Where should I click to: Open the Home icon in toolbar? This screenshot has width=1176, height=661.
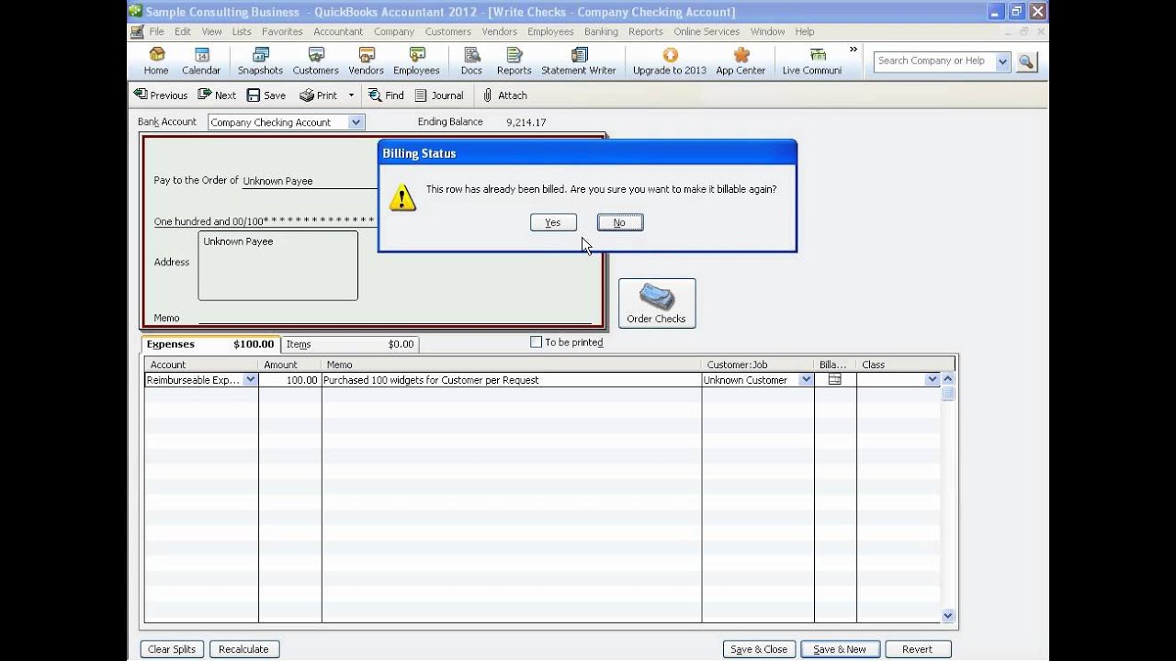(x=156, y=61)
